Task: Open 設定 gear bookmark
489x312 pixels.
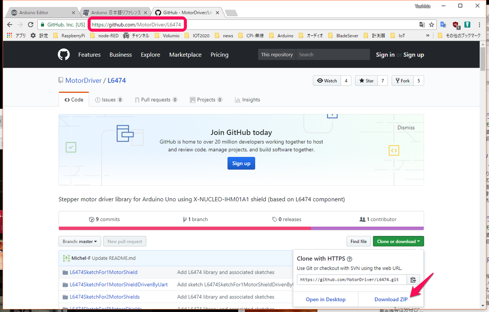Action: coord(39,36)
